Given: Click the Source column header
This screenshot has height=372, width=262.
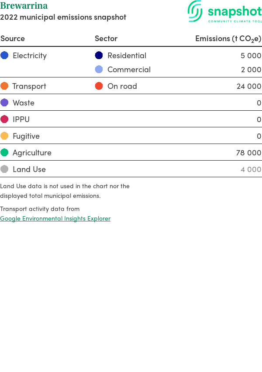Looking at the screenshot, I should point(13,39).
